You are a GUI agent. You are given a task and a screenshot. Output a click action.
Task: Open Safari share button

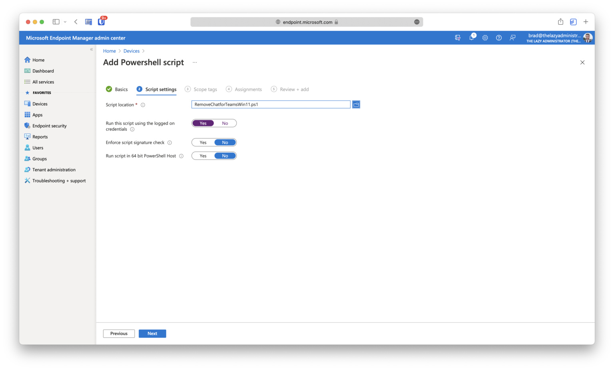[x=561, y=22]
